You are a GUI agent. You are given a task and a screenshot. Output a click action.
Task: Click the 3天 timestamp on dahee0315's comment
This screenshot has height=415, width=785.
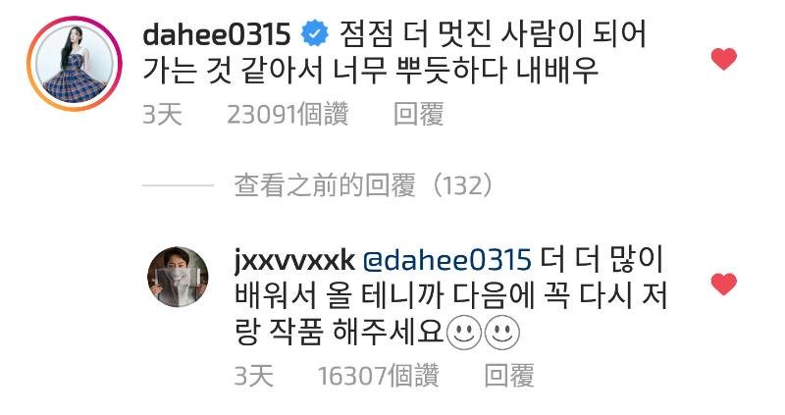coord(162,114)
